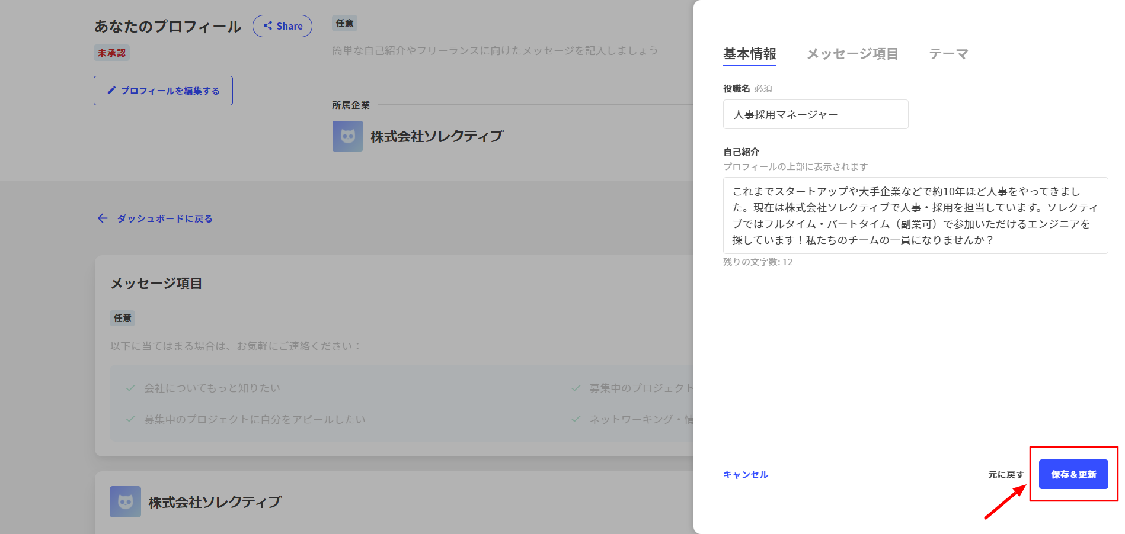Click キャンセル link in side panel
The height and width of the screenshot is (534, 1125).
(x=746, y=475)
